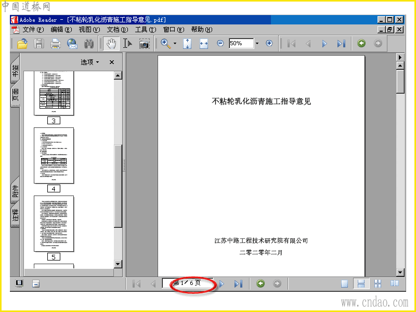416x312 pixels.
Task: Go to next view in status bar
Action: pos(277,283)
